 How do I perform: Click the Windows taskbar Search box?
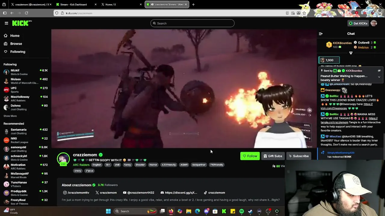(x=136, y=211)
